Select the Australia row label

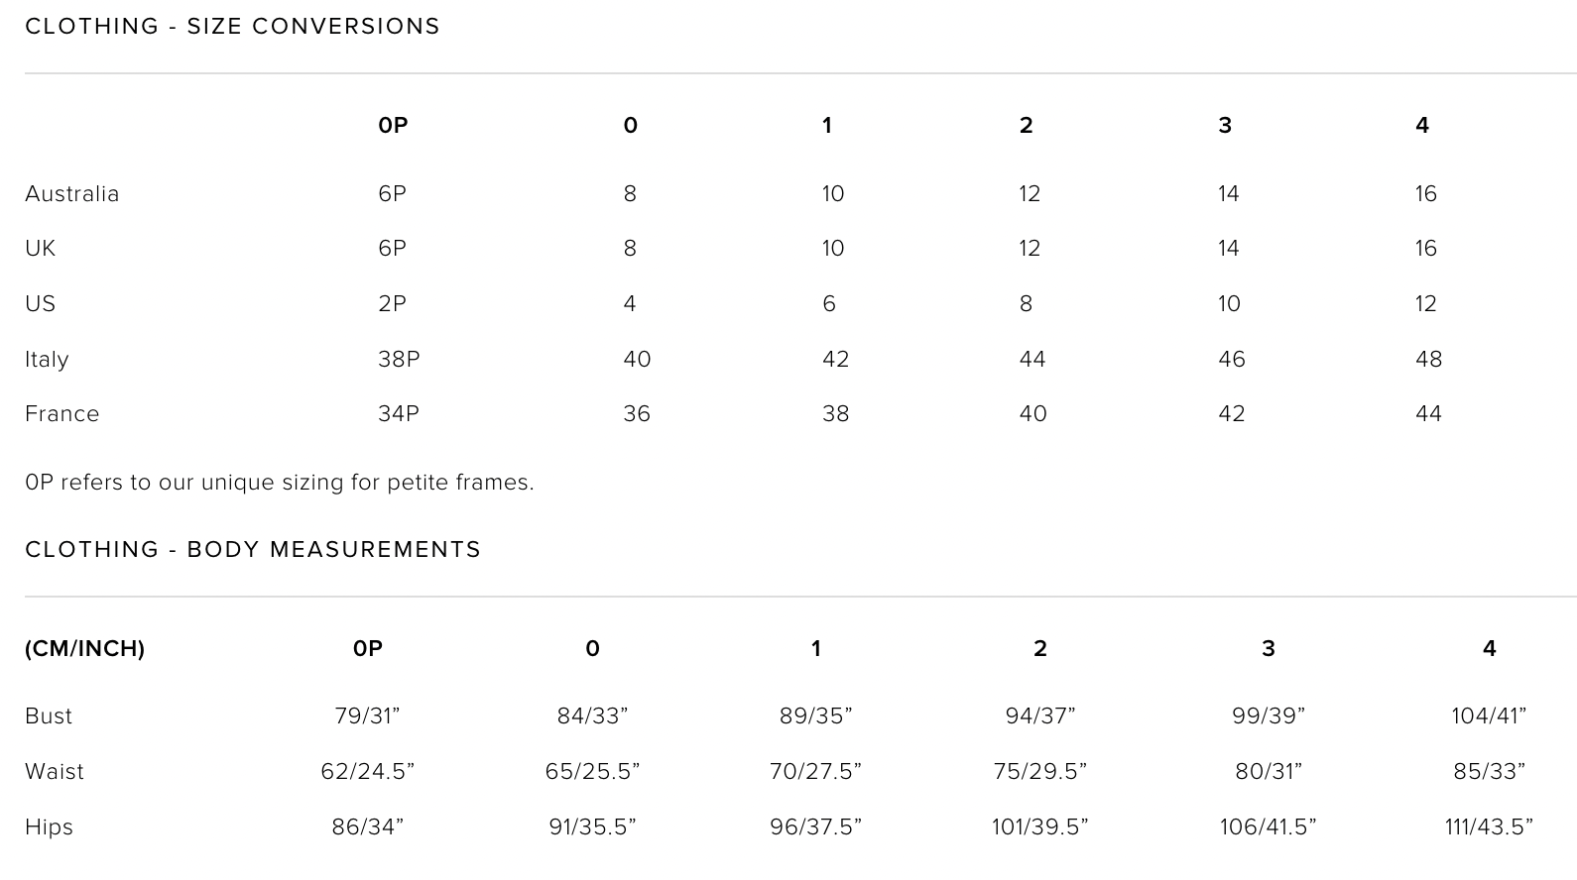click(x=72, y=194)
